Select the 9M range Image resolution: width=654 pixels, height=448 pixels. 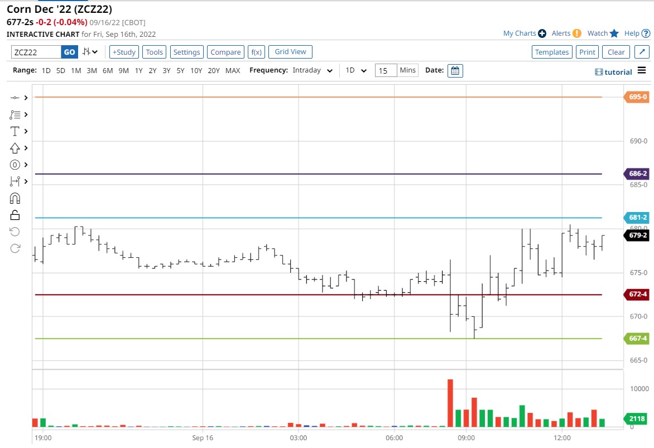coord(123,70)
